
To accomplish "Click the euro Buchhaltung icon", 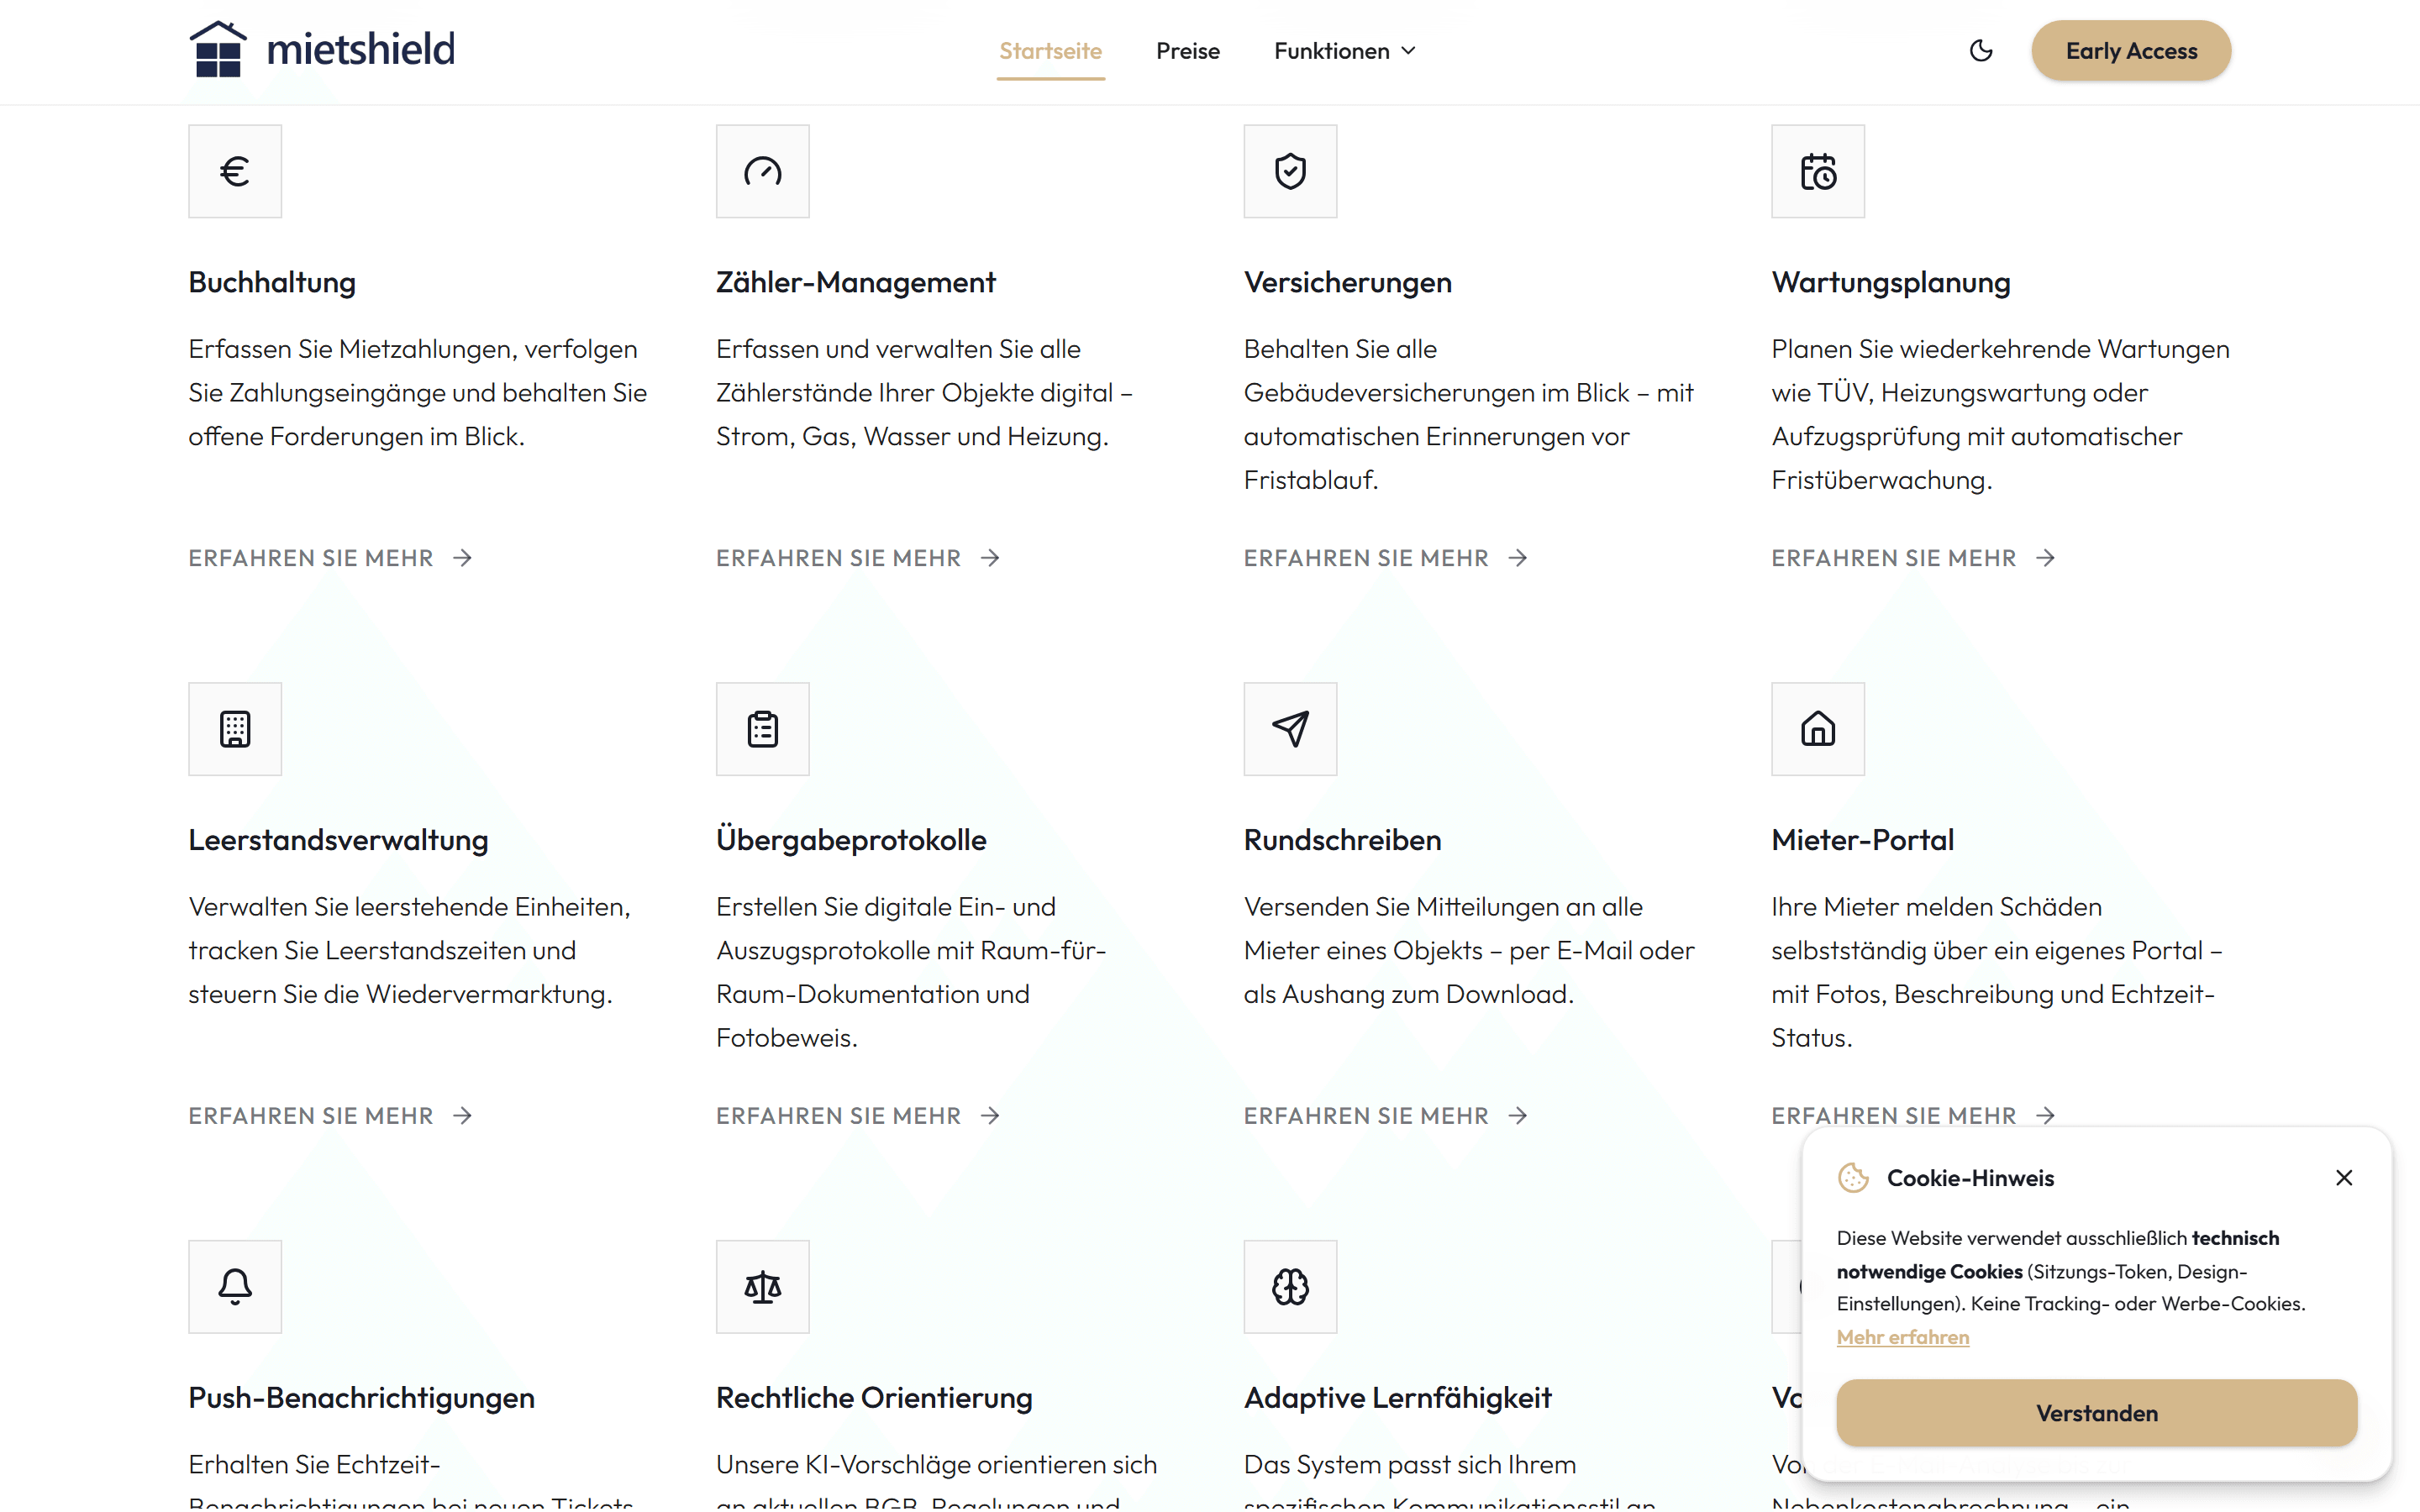I will click(x=235, y=171).
